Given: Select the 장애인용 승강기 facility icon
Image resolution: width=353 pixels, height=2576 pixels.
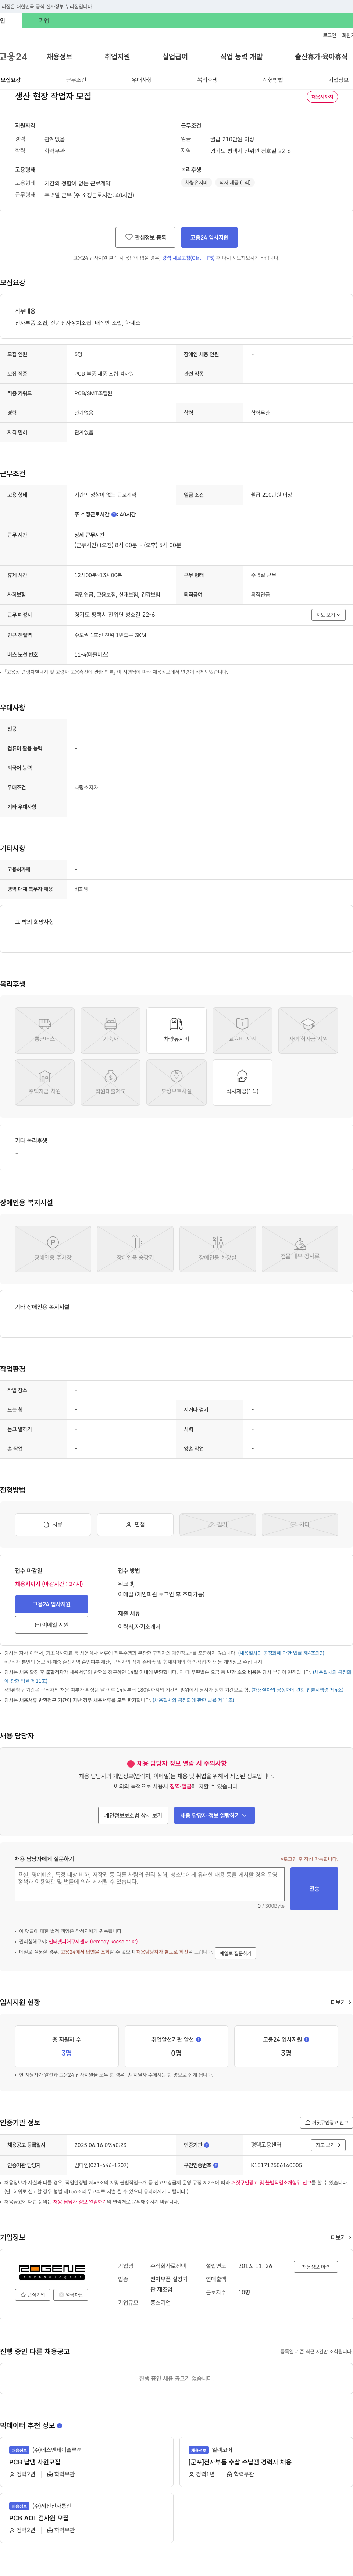Looking at the screenshot, I should [x=135, y=1249].
